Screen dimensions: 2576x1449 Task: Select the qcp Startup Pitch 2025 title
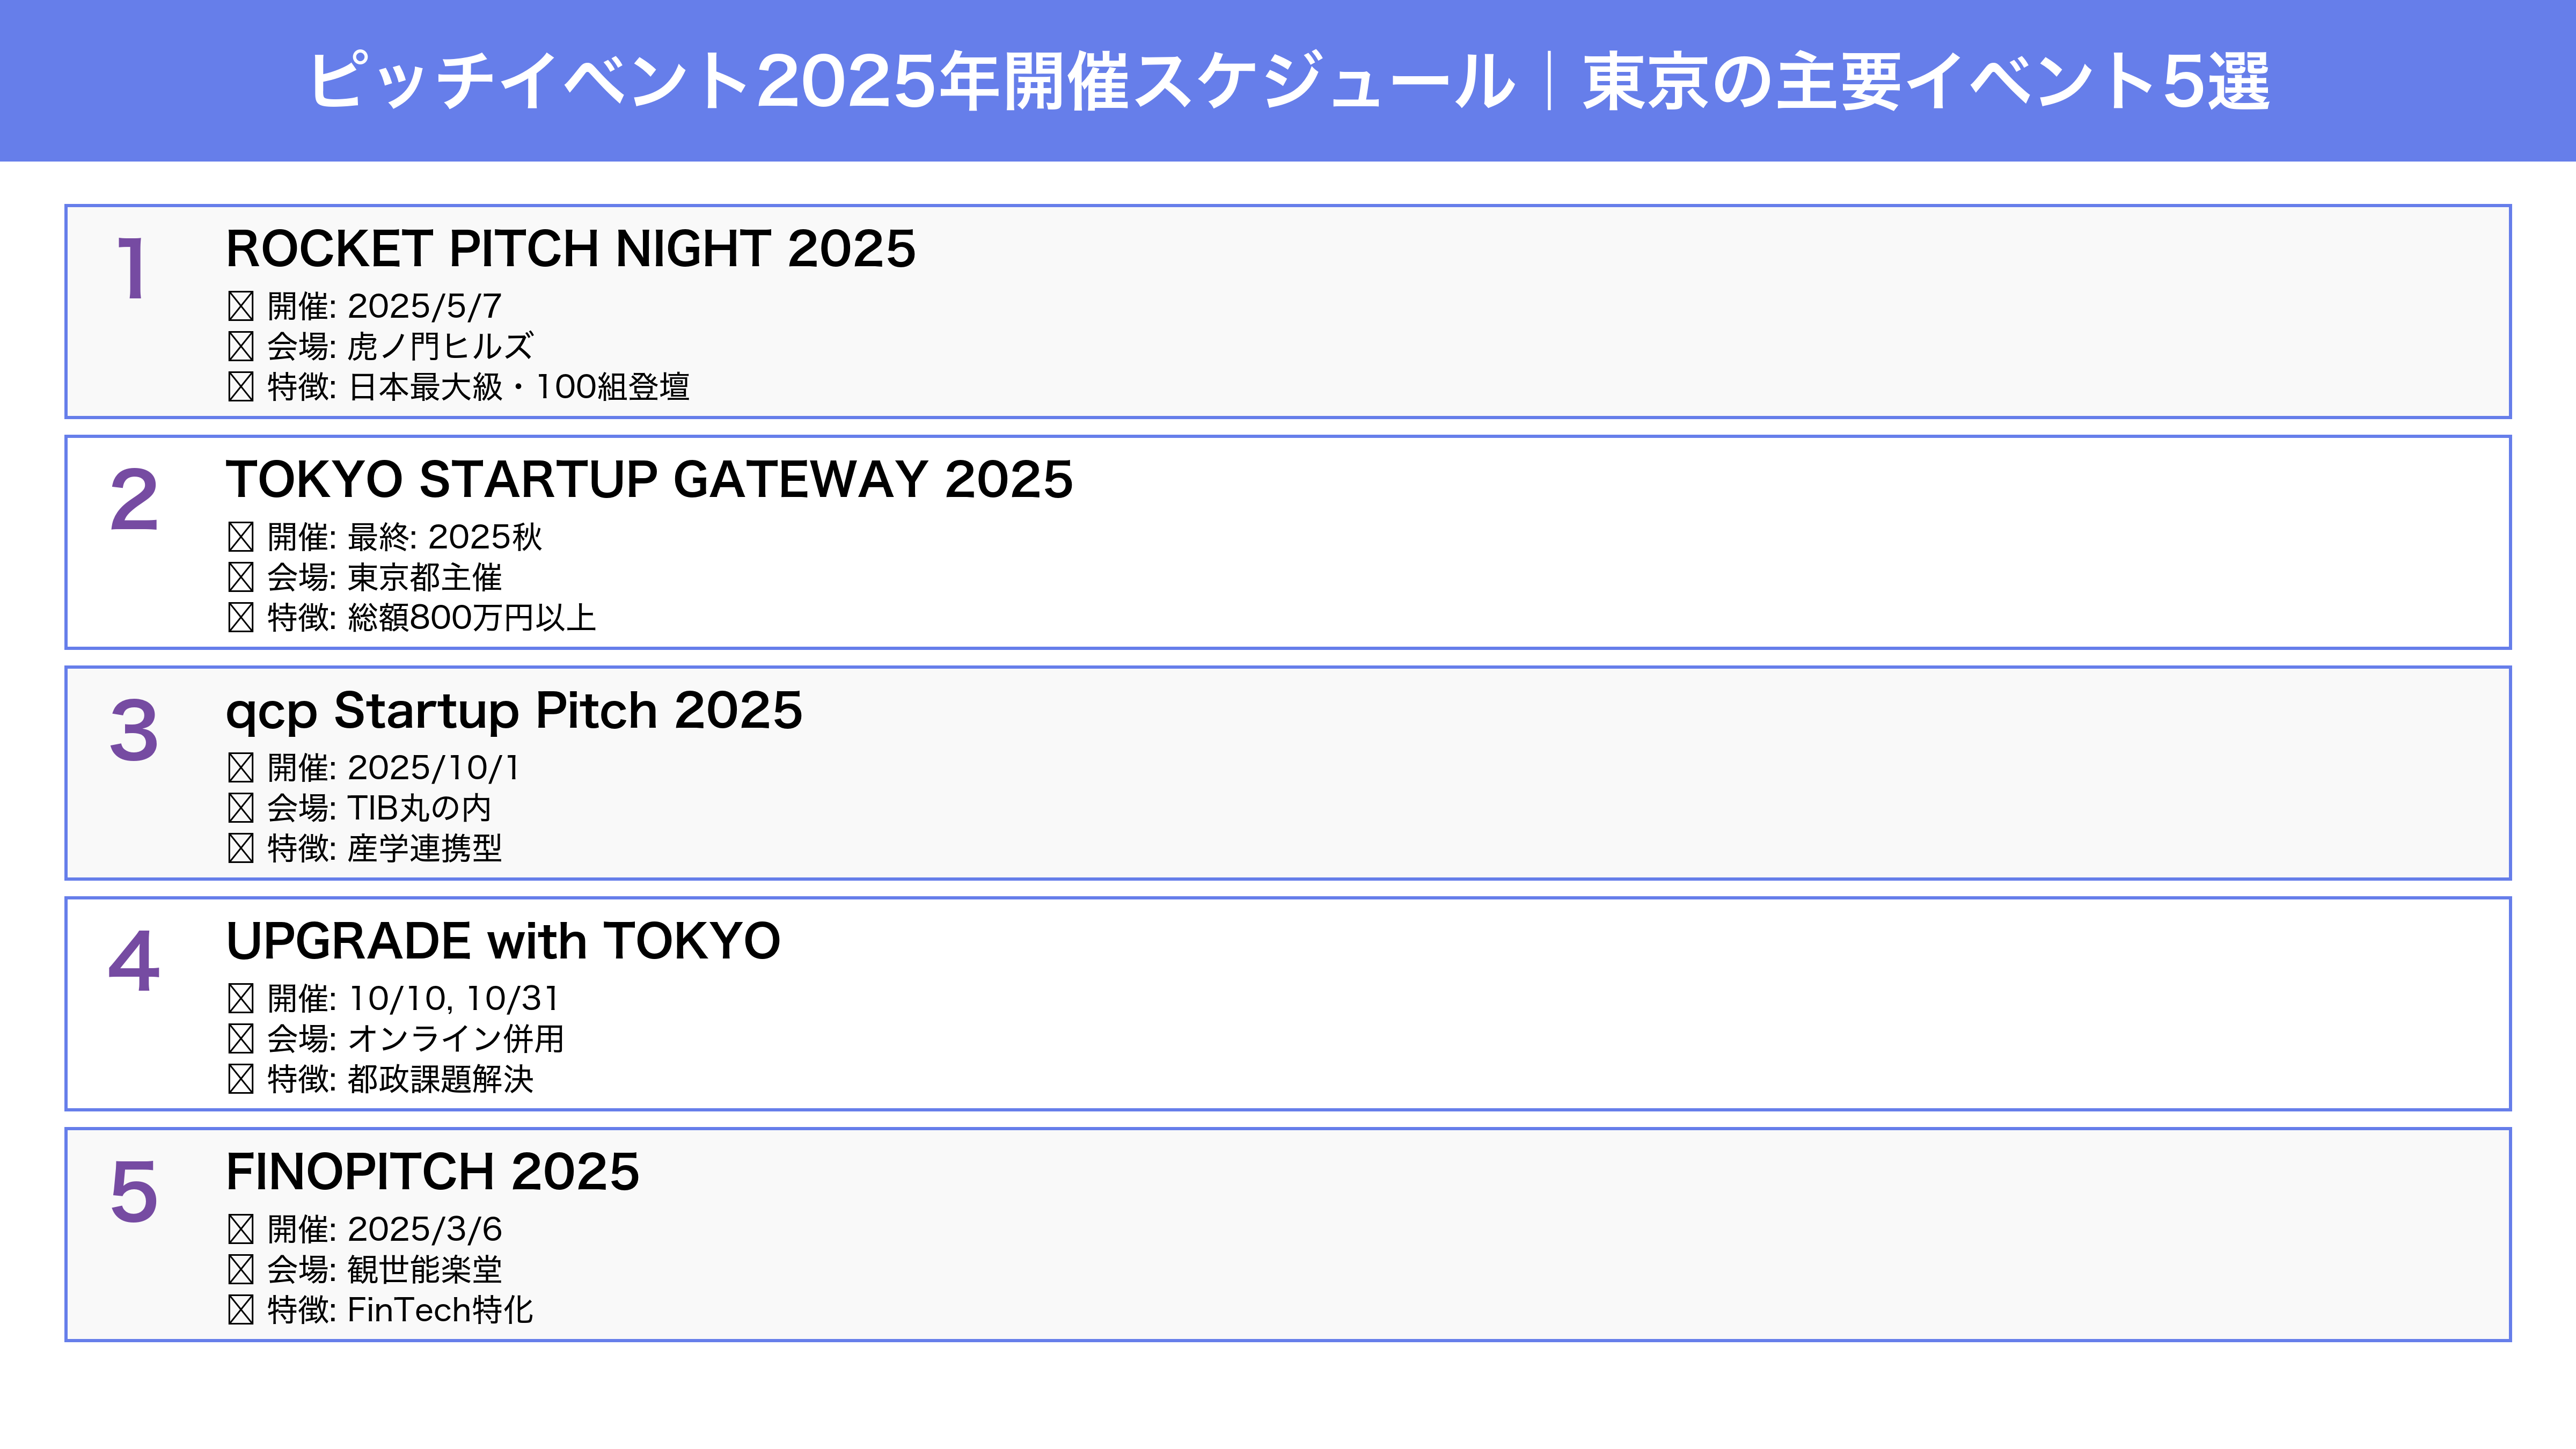click(x=514, y=711)
